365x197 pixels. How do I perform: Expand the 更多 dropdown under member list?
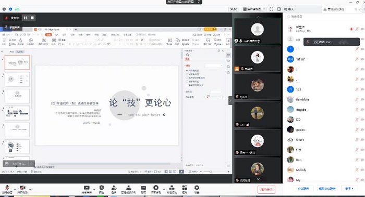tap(349, 188)
